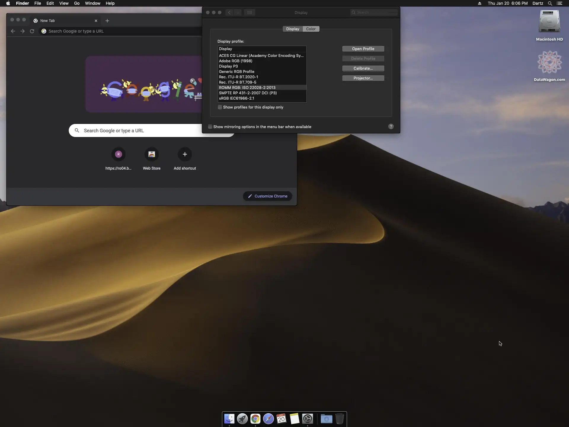Click the Web Store shortcut icon
The height and width of the screenshot is (427, 569).
coord(151,154)
